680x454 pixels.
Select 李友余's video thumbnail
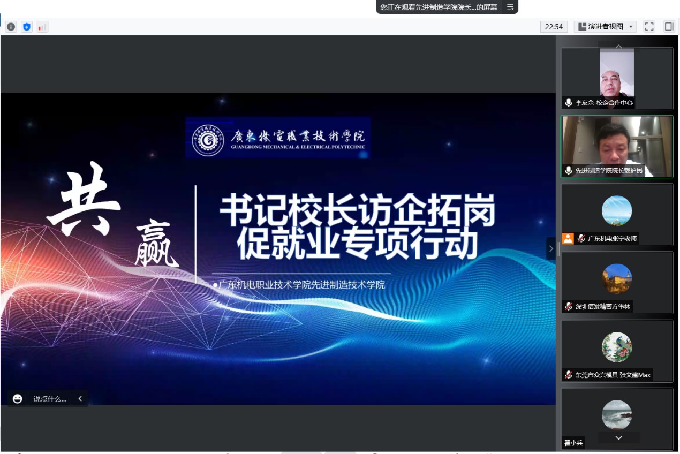pyautogui.click(x=617, y=78)
